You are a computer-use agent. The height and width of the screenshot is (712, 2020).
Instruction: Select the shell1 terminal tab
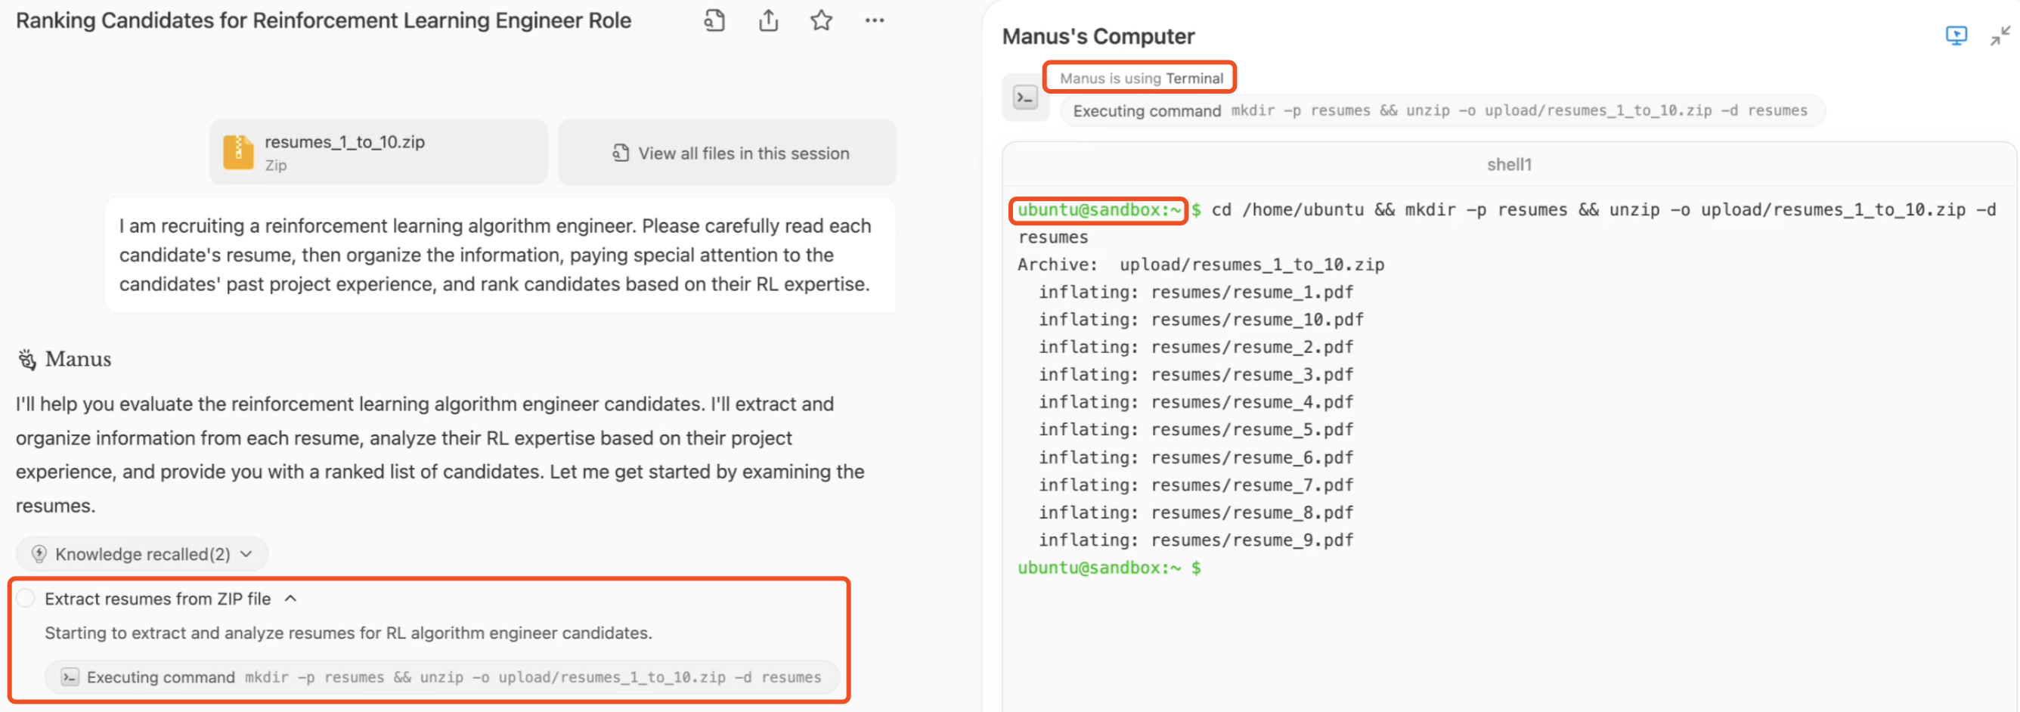(x=1509, y=165)
